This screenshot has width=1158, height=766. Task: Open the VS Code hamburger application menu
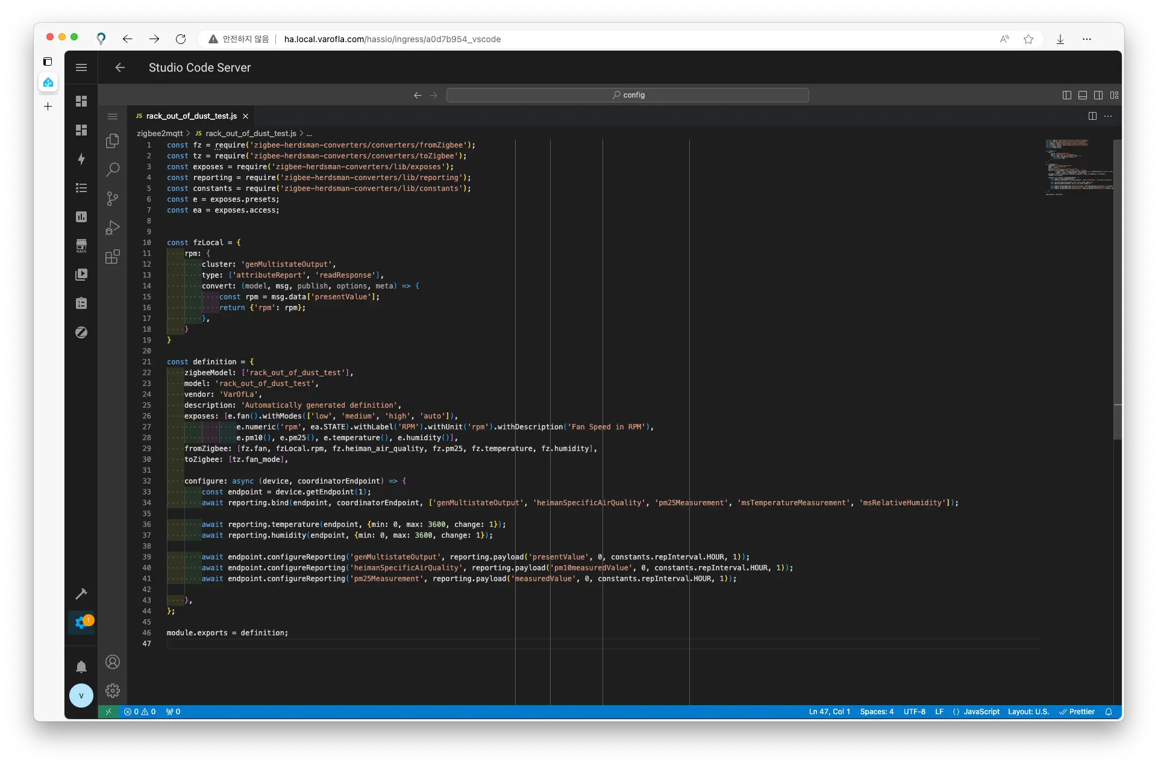[x=113, y=116]
